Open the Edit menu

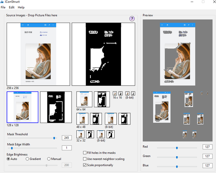12,7
